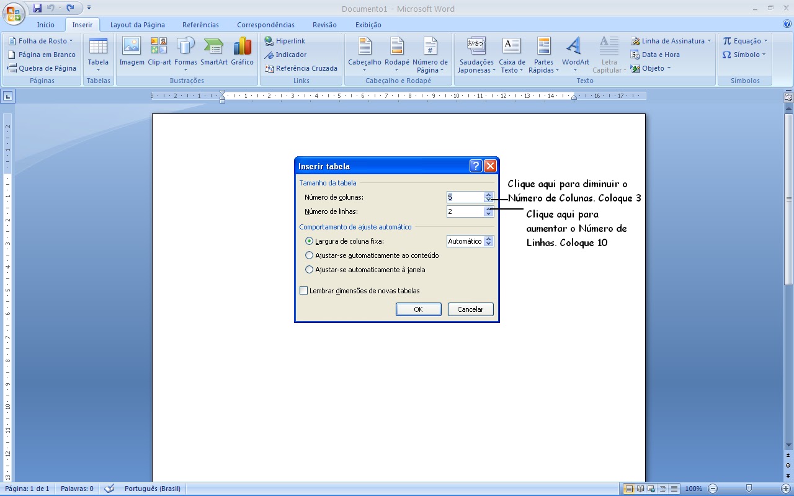Click Referência Cruzada
Viewport: 794px width, 496px height.
click(x=301, y=68)
